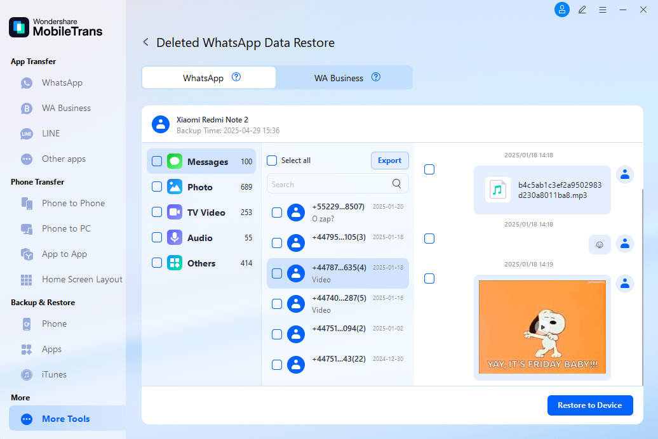Select checkbox beside the Snoopy video
Image resolution: width=658 pixels, height=439 pixels.
click(x=429, y=279)
